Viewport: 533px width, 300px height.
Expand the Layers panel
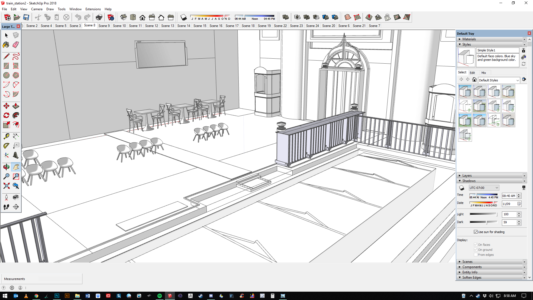pos(491,176)
